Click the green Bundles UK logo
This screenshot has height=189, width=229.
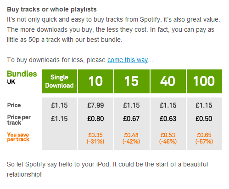pyautogui.click(x=22, y=77)
